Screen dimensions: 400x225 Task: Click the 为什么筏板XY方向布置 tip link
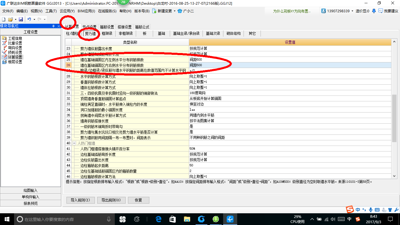coord(291,11)
